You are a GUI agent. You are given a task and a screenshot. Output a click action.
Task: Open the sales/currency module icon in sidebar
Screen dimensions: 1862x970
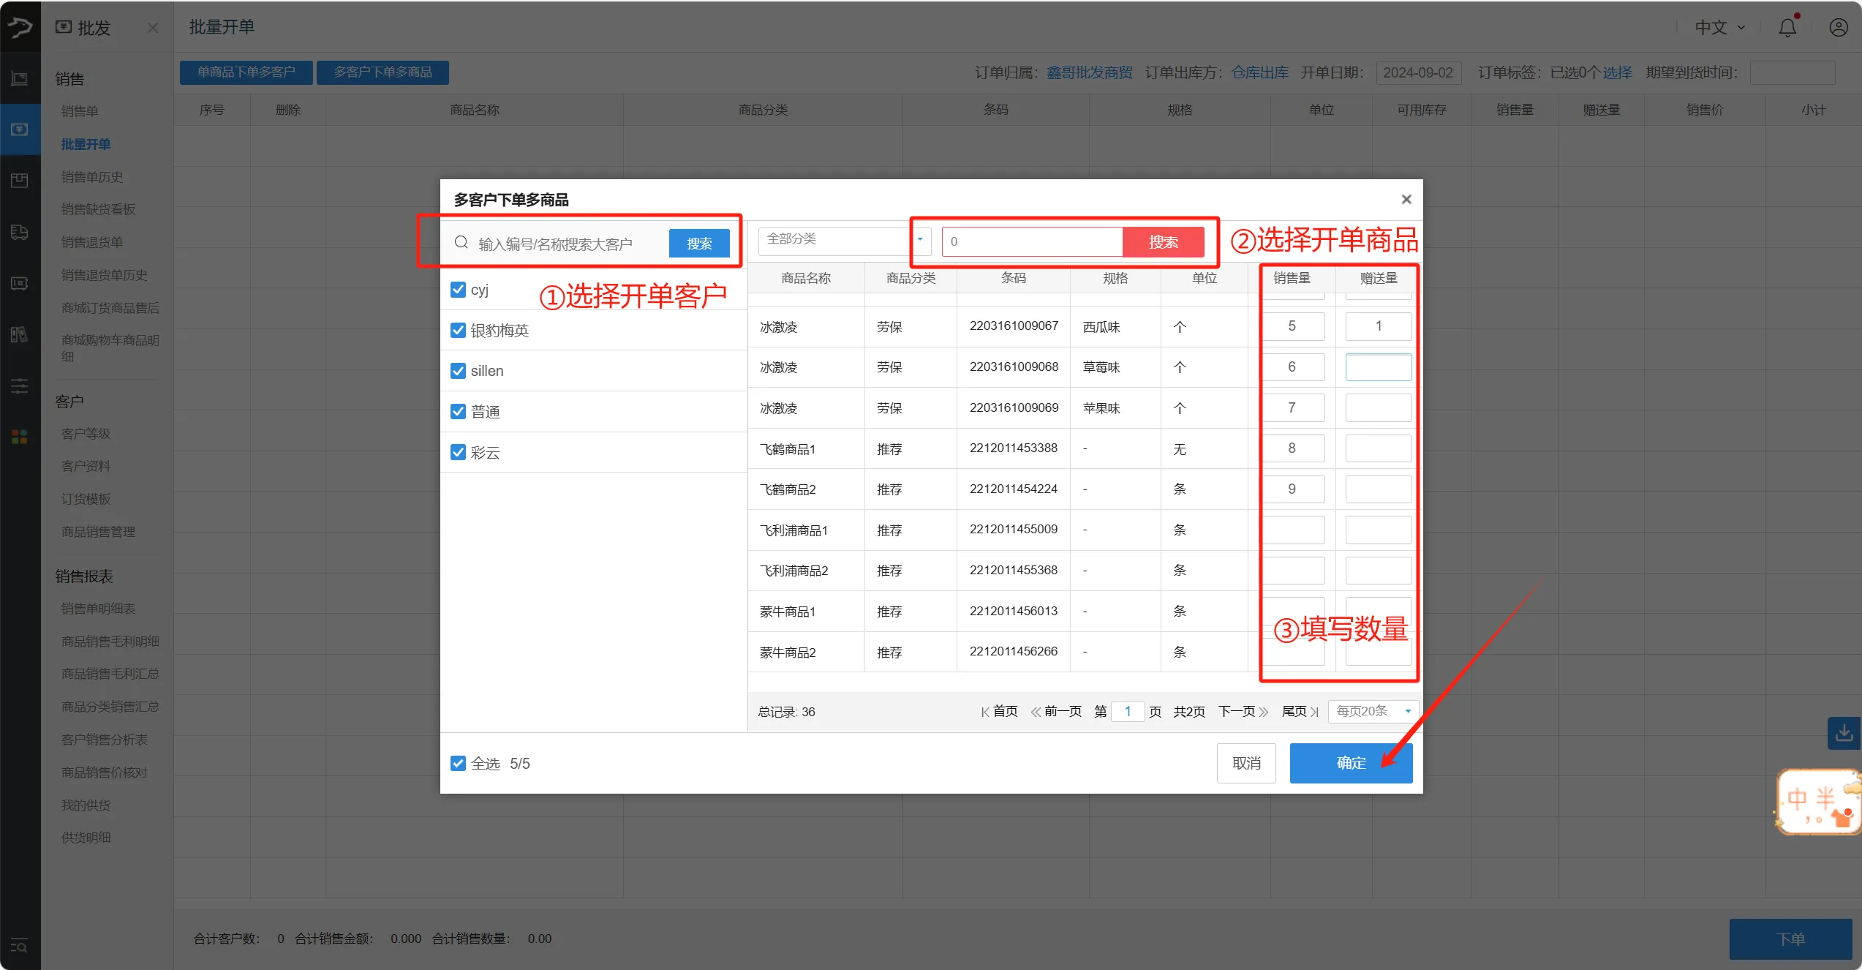[x=18, y=129]
